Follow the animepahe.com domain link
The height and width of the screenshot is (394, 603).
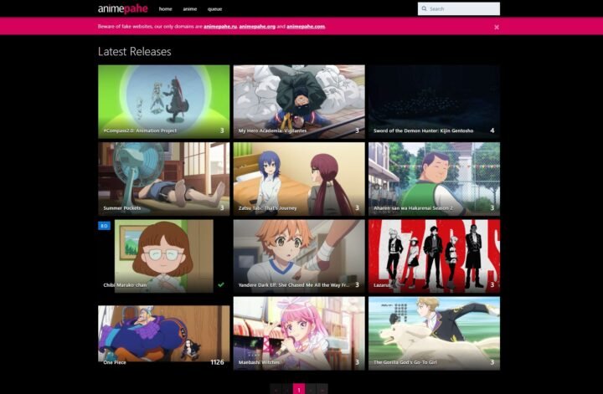point(306,27)
